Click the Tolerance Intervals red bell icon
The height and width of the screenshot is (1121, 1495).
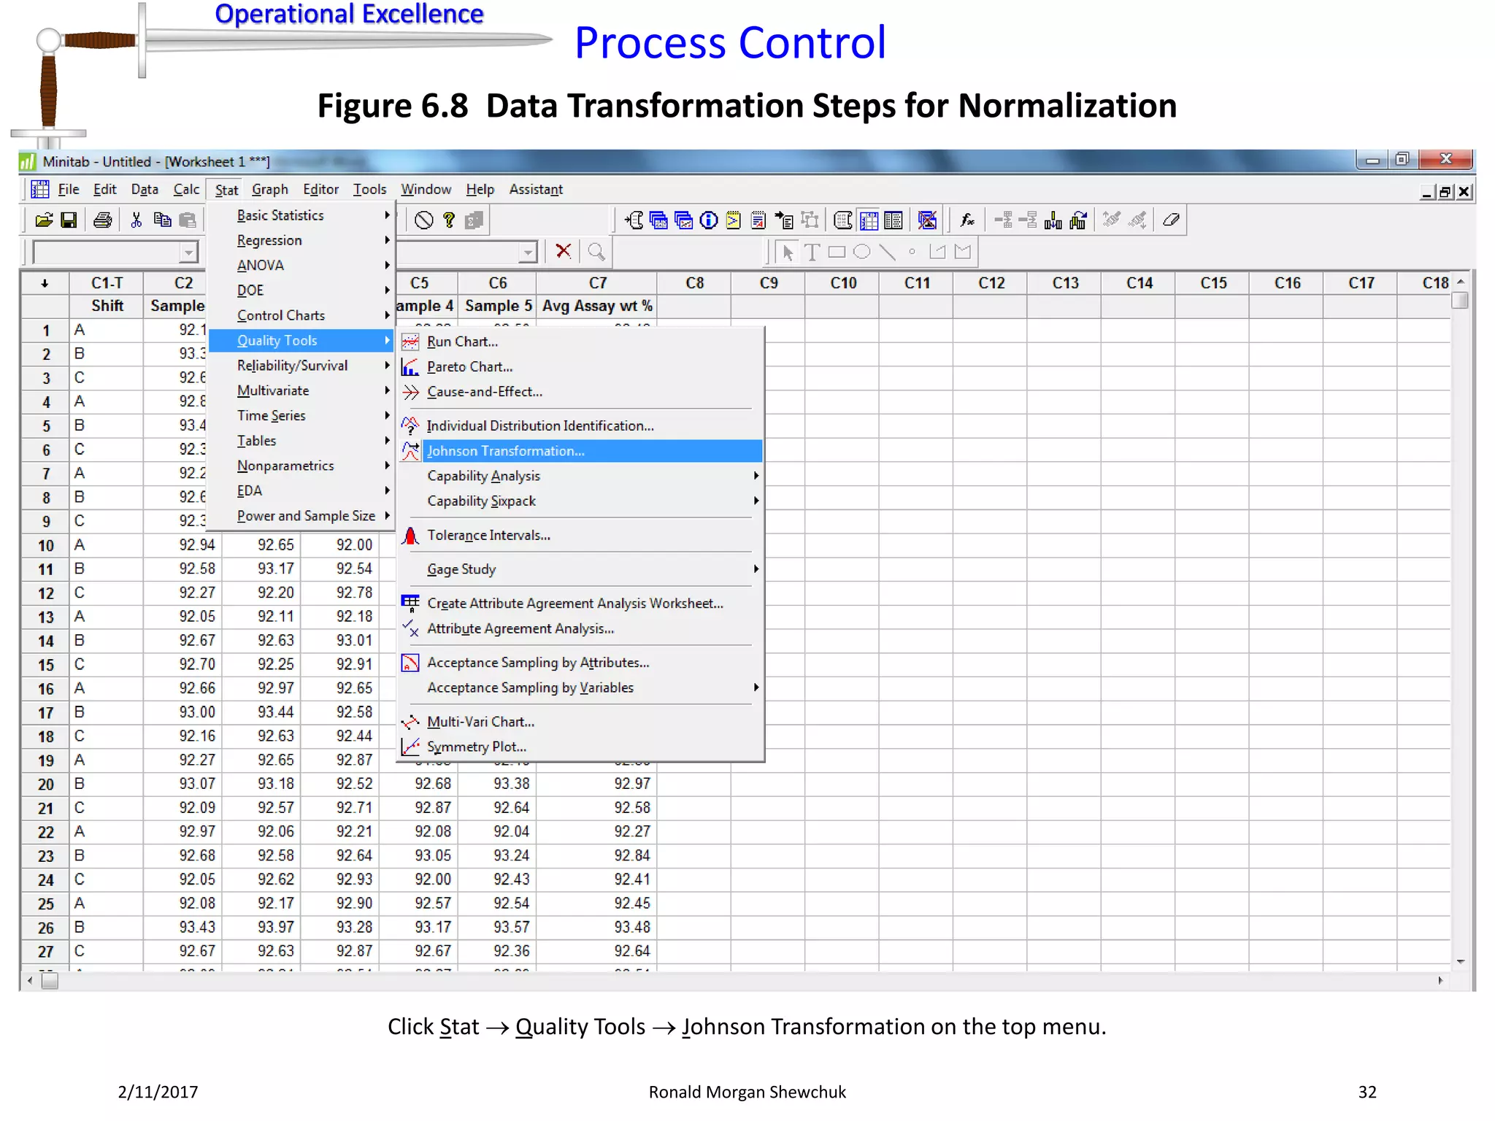[411, 536]
